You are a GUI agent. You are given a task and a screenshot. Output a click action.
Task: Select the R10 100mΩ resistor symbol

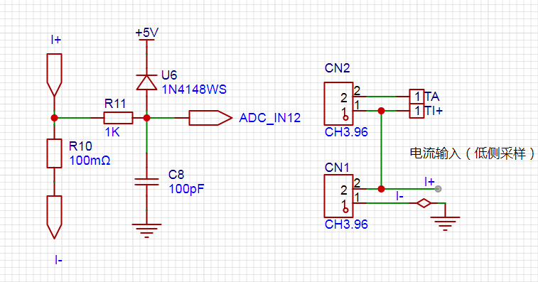(x=54, y=153)
